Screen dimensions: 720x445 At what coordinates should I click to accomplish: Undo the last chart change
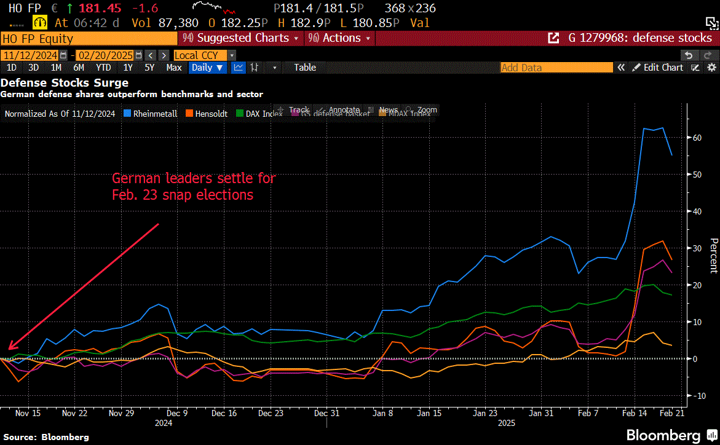point(688,55)
